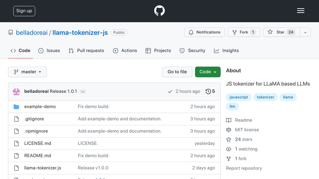Click the Notifications bell button
Viewport: 319px width, 179px height.
pyautogui.click(x=204, y=32)
